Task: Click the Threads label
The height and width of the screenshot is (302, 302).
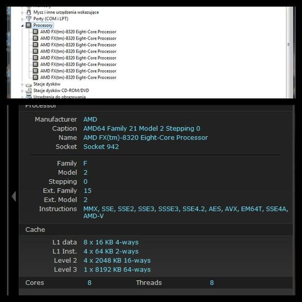Action: pos(149,283)
